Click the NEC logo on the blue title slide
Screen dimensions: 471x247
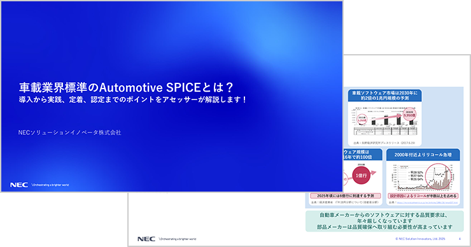(x=19, y=185)
